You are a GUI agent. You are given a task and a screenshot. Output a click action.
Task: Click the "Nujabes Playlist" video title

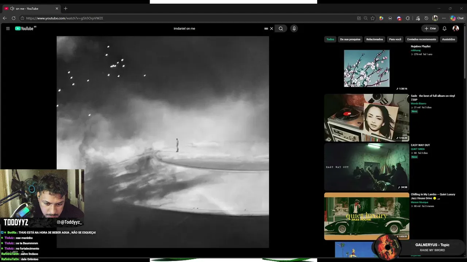pos(421,47)
